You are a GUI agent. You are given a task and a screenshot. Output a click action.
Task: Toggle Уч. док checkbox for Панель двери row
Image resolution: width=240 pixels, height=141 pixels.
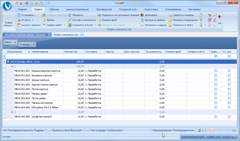[x=229, y=94]
